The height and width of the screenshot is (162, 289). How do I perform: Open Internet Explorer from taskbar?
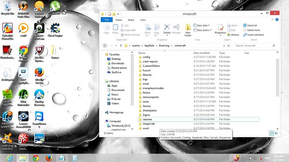pyautogui.click(x=9, y=158)
